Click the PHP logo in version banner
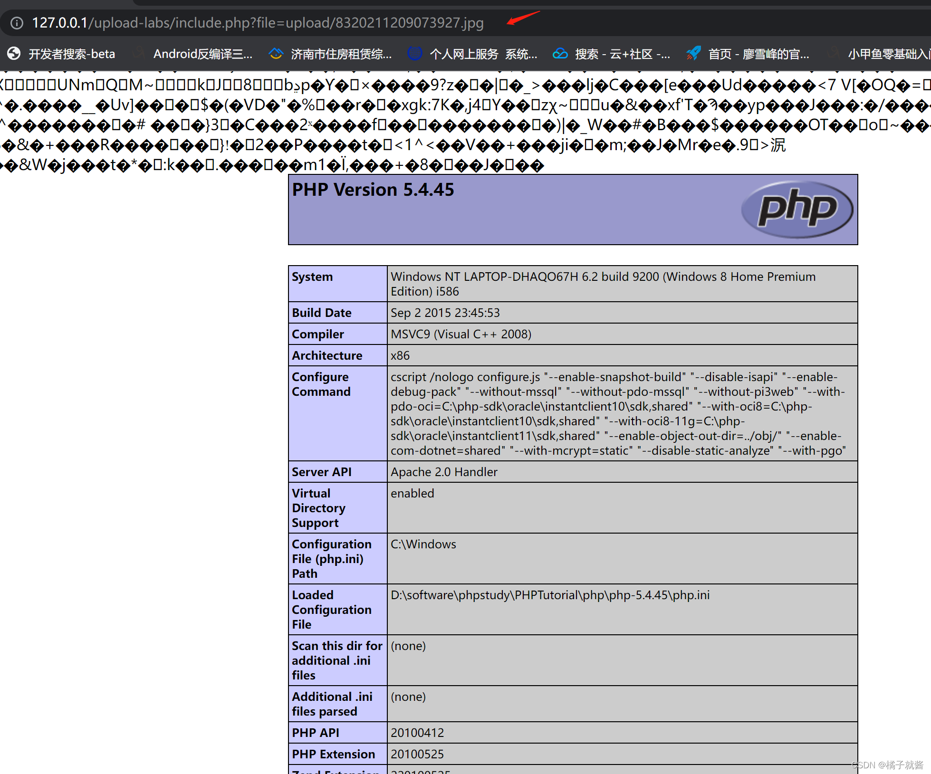This screenshot has height=774, width=931. coord(797,210)
